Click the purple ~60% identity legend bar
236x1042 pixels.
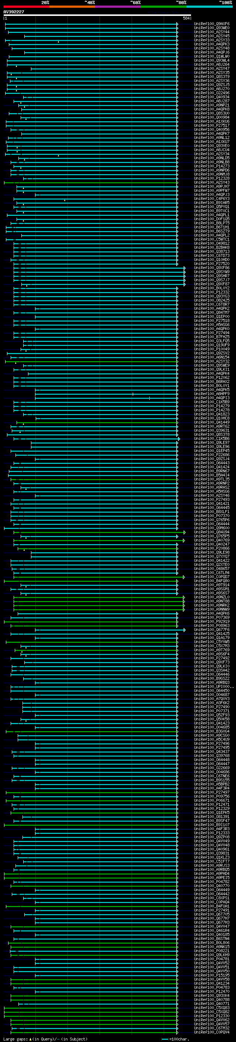pyautogui.click(x=118, y=7)
